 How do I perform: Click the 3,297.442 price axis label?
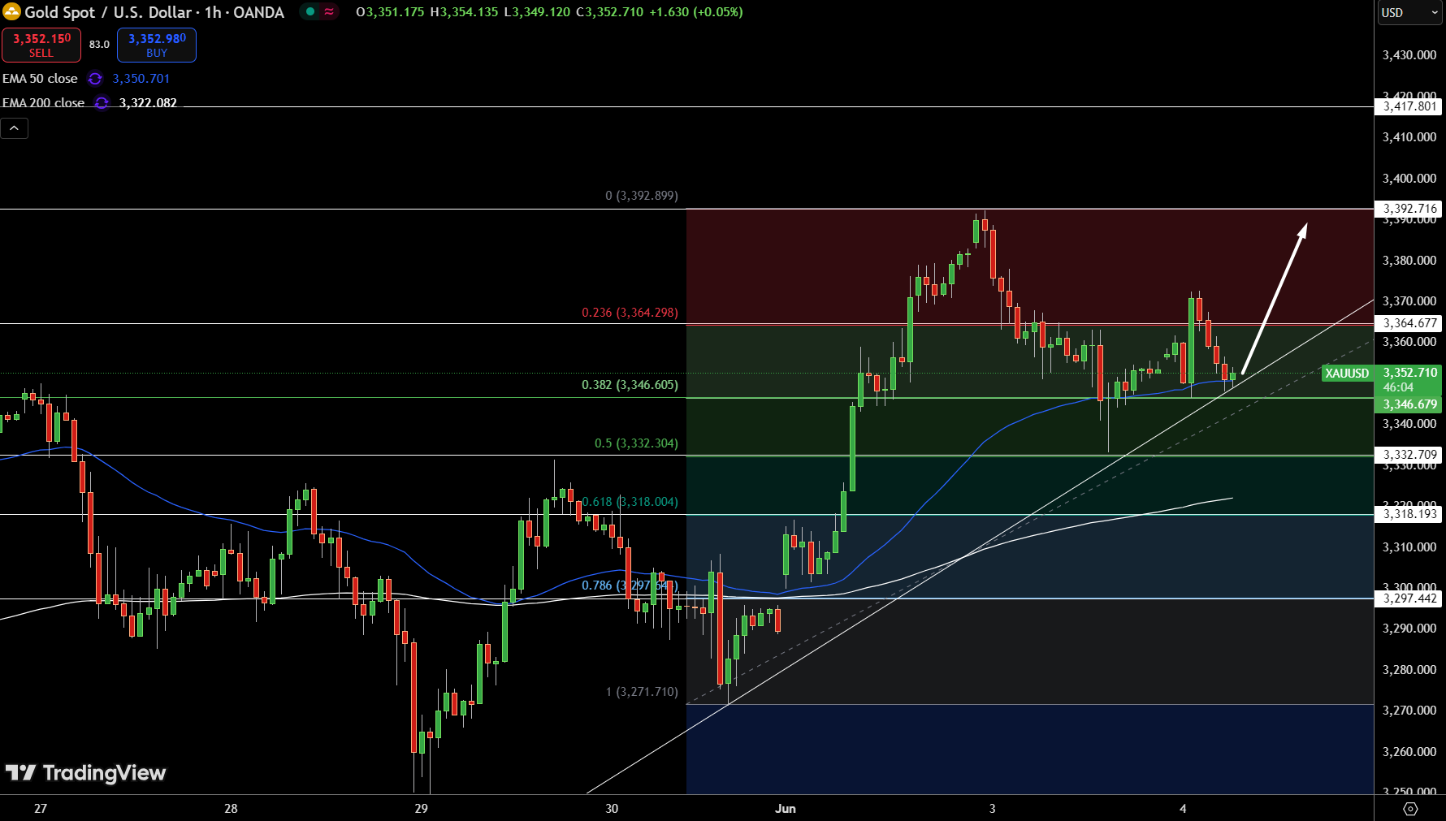point(1409,598)
